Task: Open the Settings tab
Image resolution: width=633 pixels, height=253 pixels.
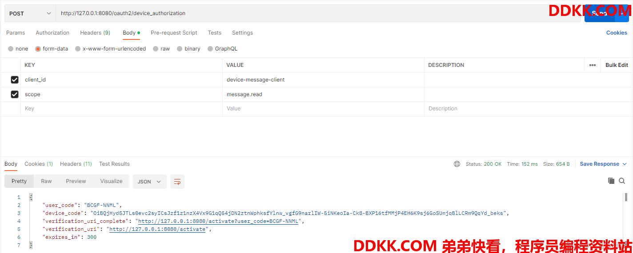Action: (242, 33)
